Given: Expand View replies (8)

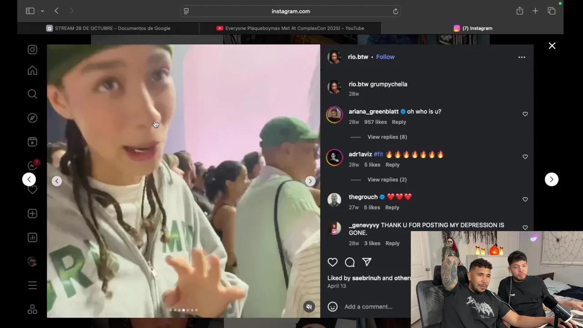Looking at the screenshot, I should coord(387,137).
